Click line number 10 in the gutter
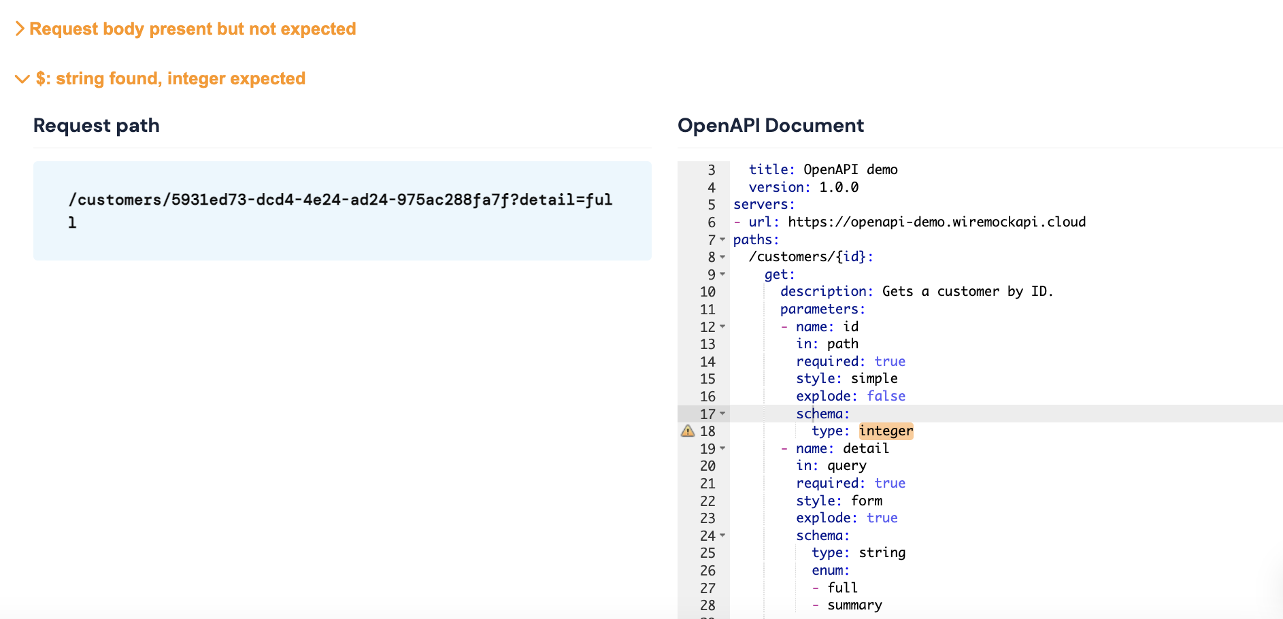The height and width of the screenshot is (619, 1283). tap(707, 292)
